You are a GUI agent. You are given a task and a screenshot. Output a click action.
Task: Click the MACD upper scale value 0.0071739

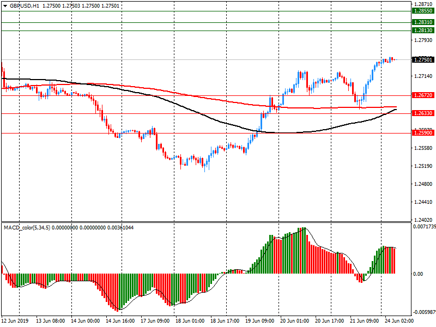(425, 227)
